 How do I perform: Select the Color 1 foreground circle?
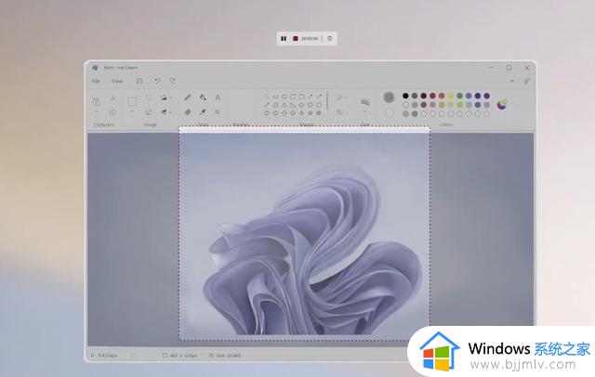click(x=389, y=97)
